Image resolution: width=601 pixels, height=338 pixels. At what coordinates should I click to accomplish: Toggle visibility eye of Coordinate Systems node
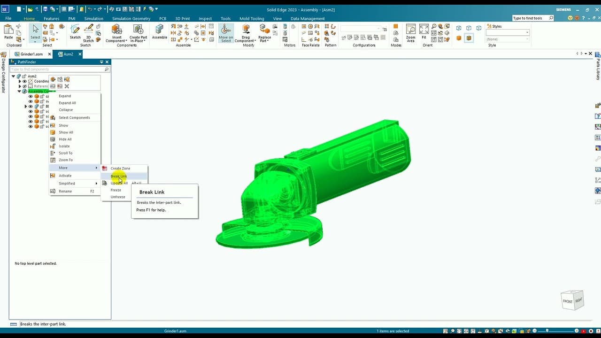[25, 81]
